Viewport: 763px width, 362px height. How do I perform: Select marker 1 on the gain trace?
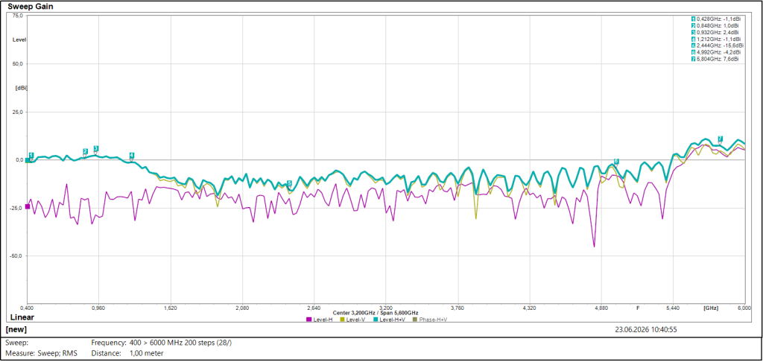pos(31,155)
